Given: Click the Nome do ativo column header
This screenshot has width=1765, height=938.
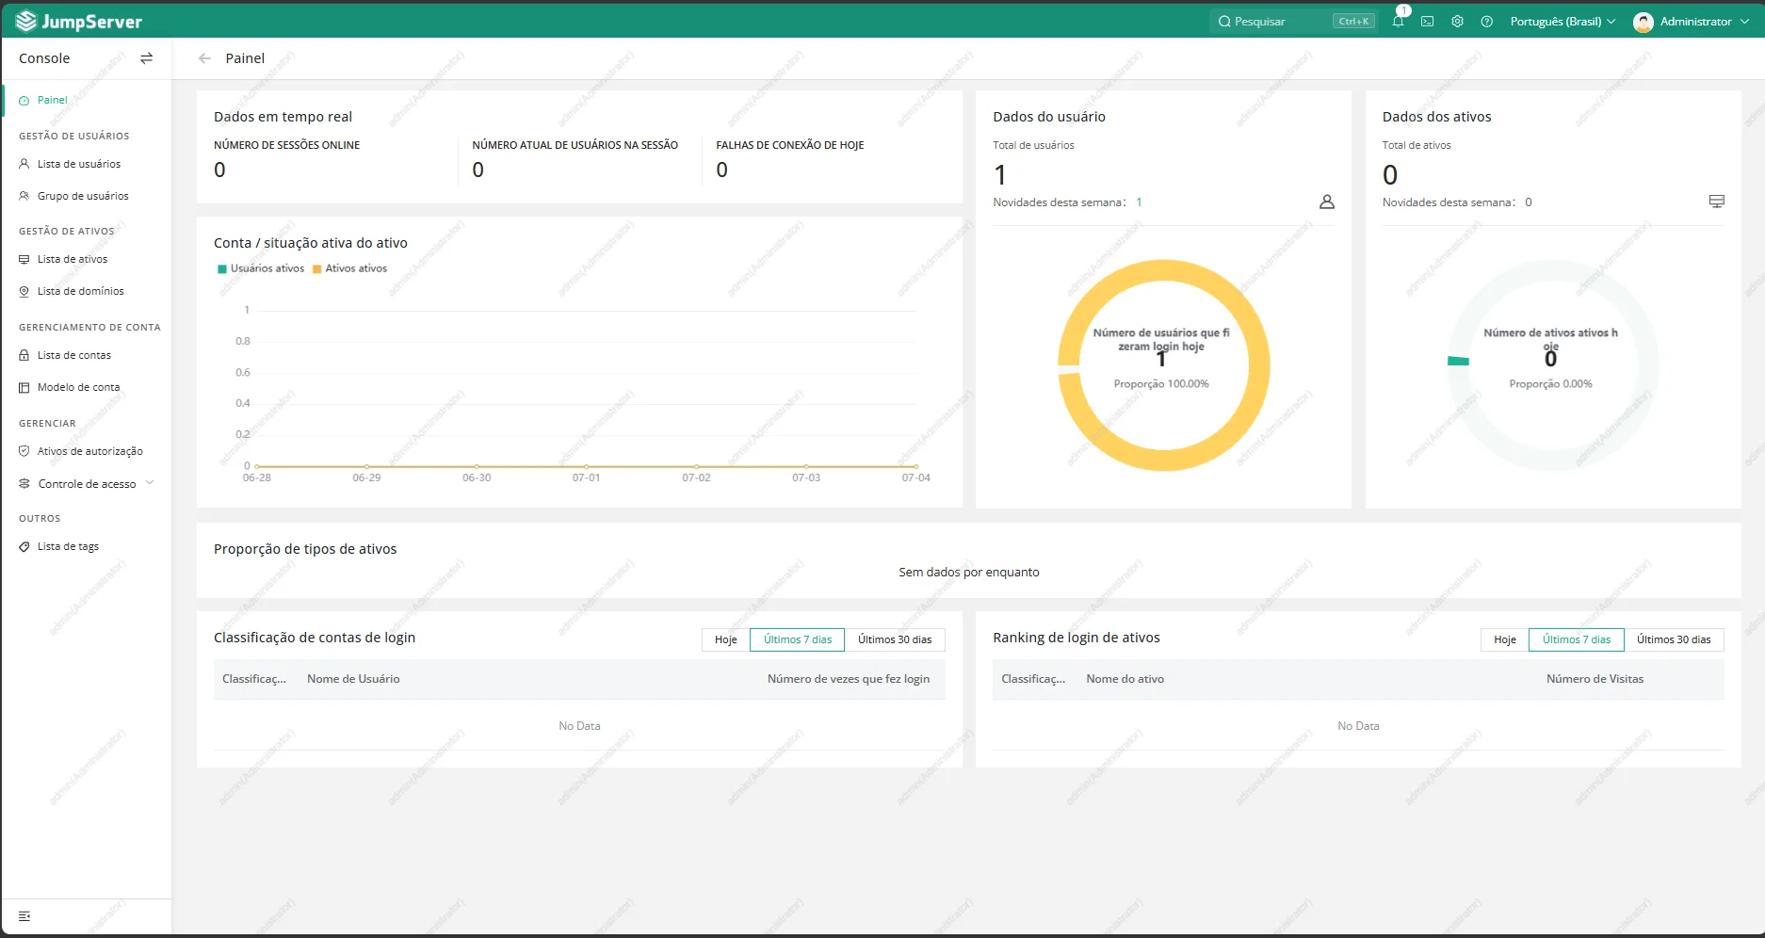Looking at the screenshot, I should [x=1125, y=679].
